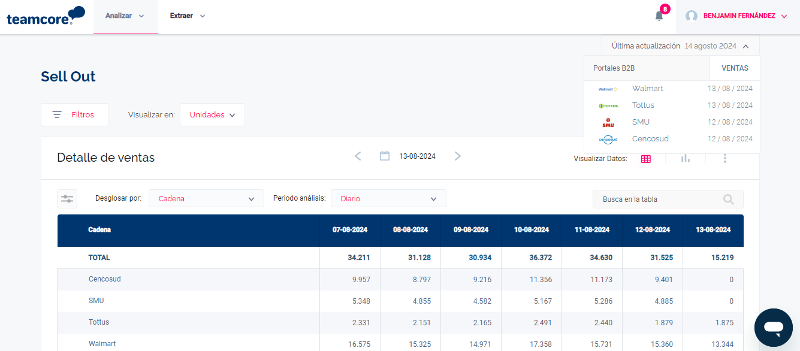
Task: Go to next date arrow
Action: tap(458, 156)
